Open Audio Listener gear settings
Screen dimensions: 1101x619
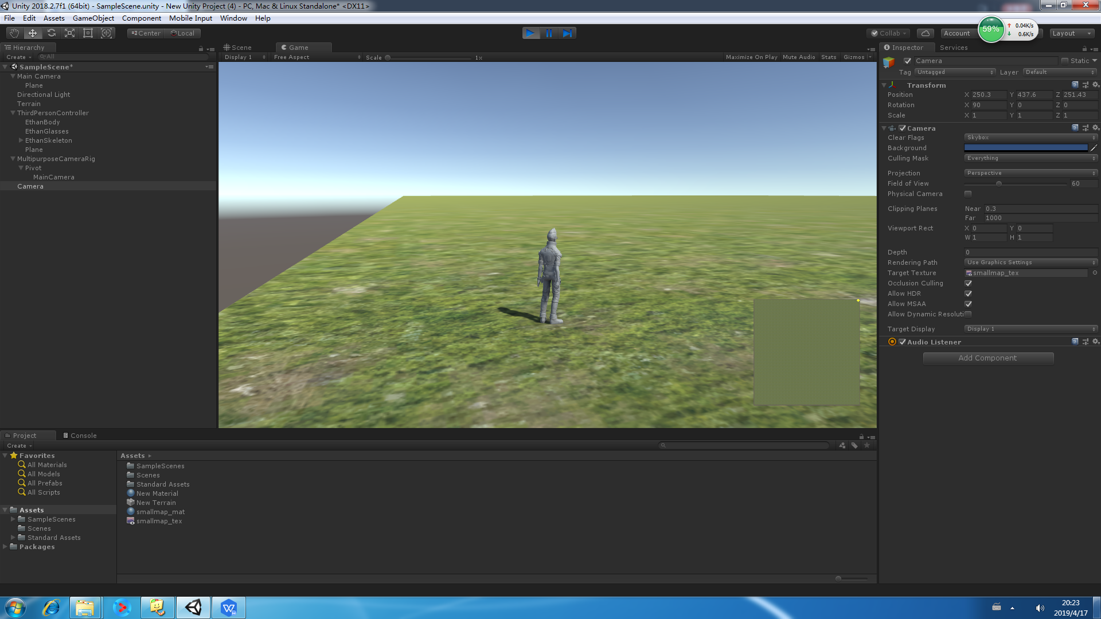[1096, 342]
